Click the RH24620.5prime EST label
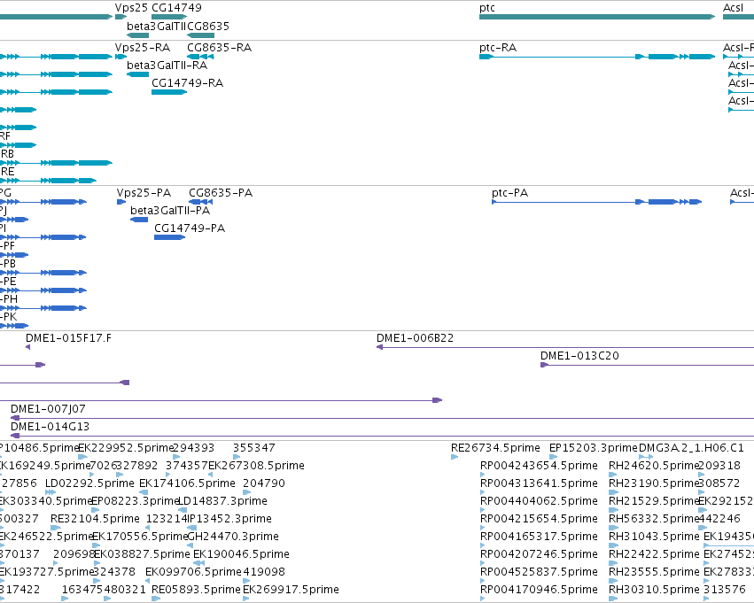The width and height of the screenshot is (754, 603). (x=654, y=466)
